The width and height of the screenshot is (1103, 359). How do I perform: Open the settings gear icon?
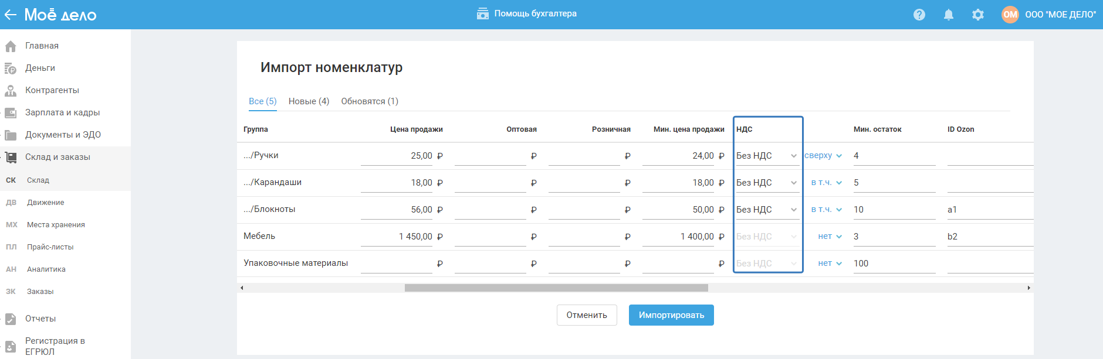click(x=978, y=15)
